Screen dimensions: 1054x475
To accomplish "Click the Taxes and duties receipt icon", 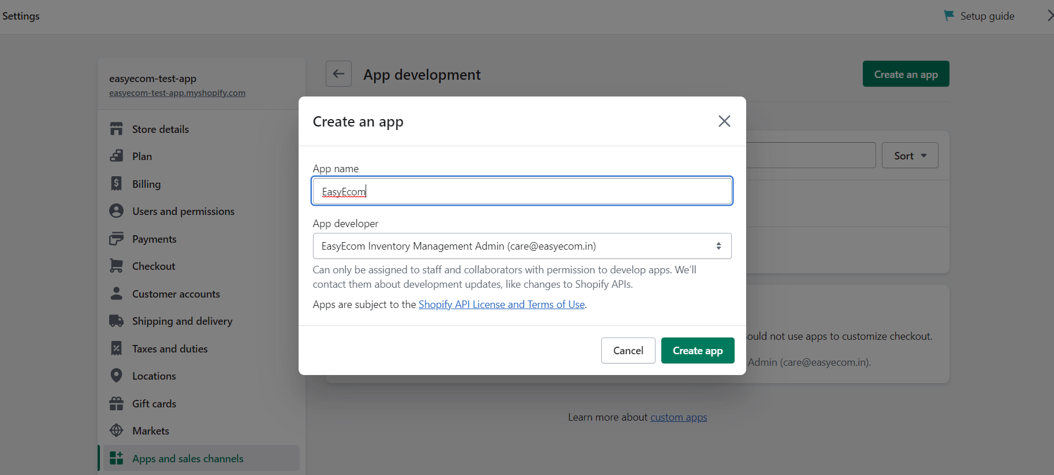I will coord(116,348).
